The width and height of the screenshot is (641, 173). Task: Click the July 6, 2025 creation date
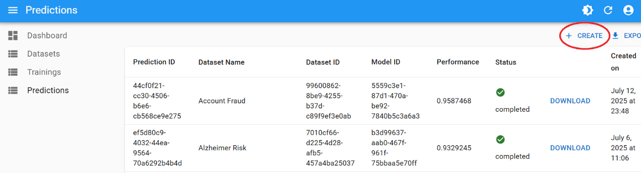pyautogui.click(x=623, y=147)
